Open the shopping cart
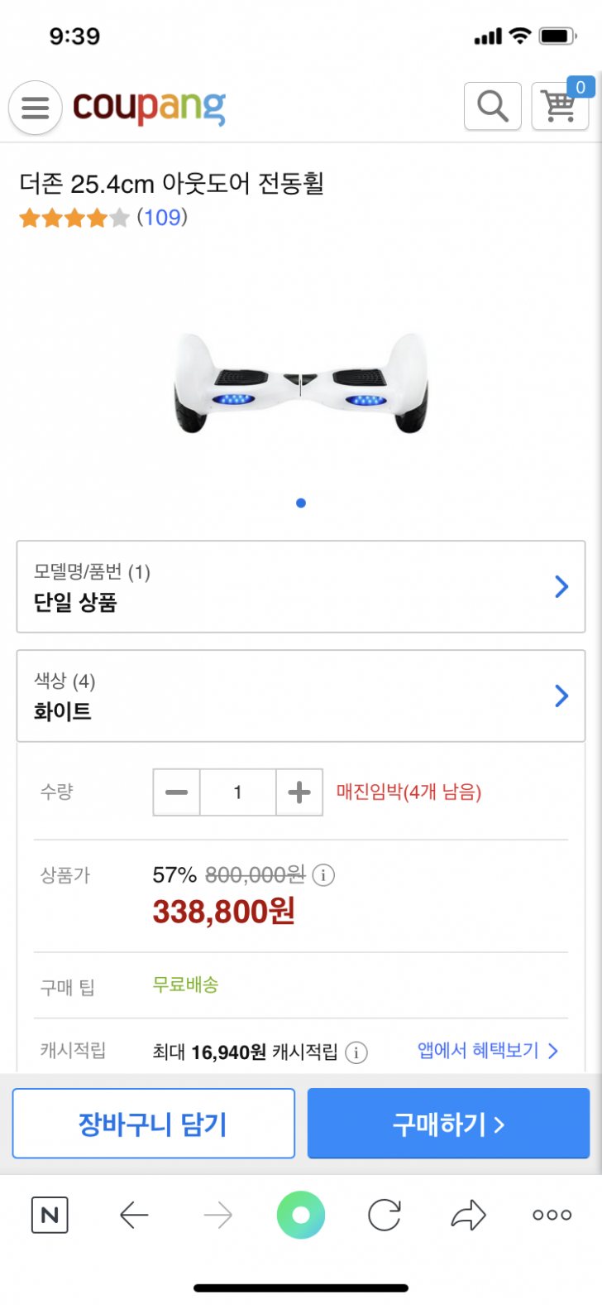Screen dimensions: 602x1305 [560, 107]
